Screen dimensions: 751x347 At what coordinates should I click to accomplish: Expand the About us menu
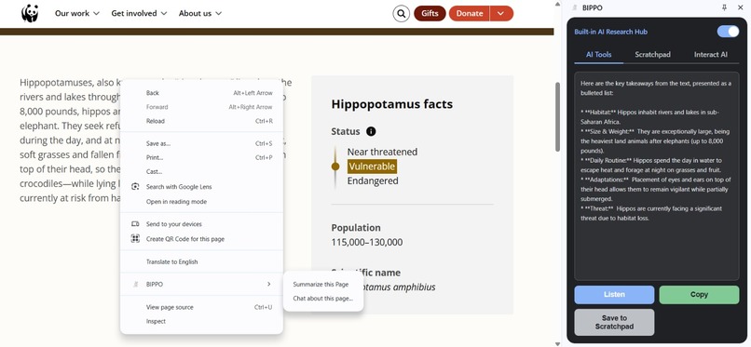point(200,13)
